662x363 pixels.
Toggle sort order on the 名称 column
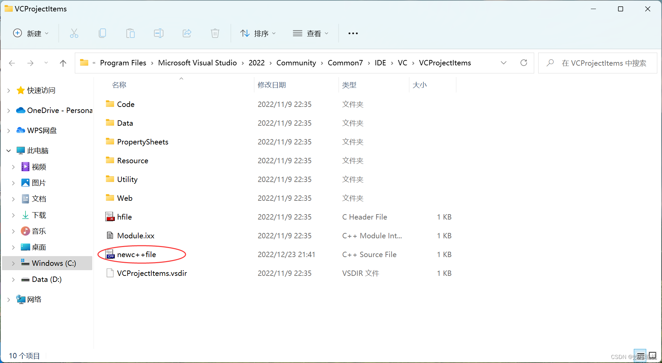pyautogui.click(x=119, y=84)
